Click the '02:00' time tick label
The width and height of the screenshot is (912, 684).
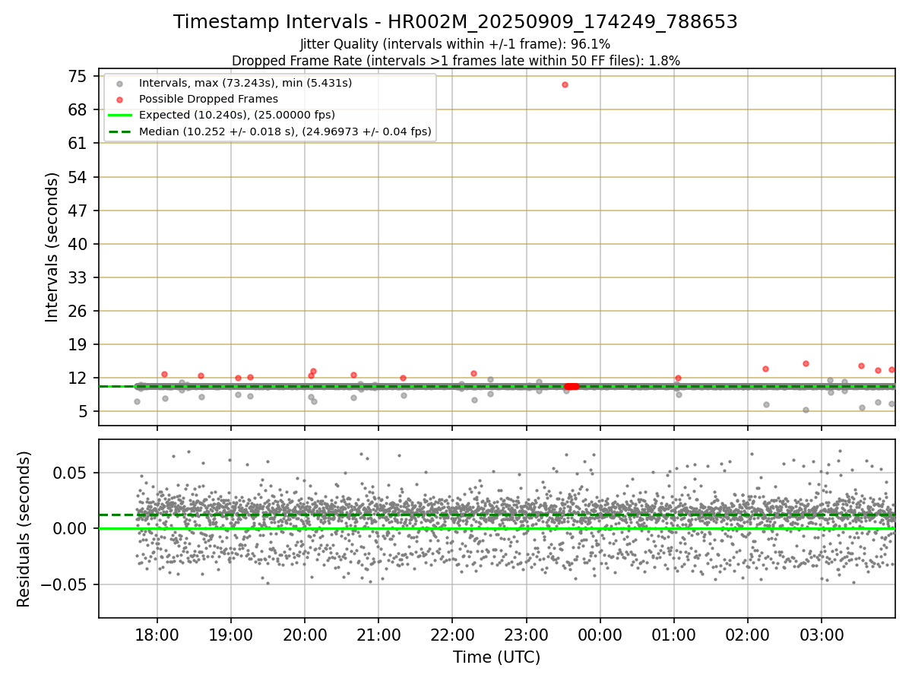click(748, 635)
